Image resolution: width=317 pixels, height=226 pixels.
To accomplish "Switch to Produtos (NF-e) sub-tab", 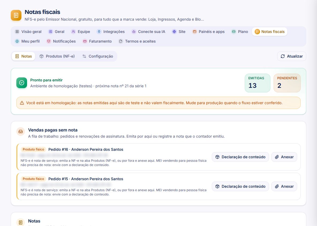I will [x=57, y=56].
